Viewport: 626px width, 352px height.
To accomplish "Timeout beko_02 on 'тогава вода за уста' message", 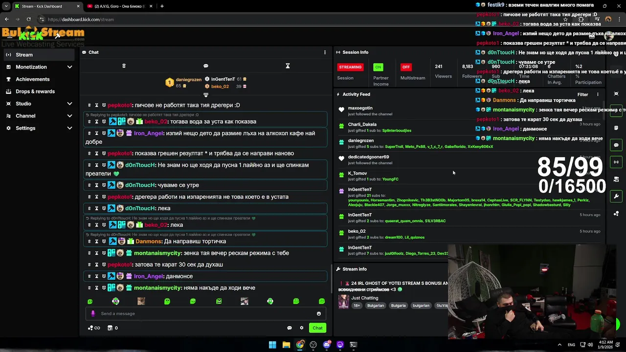I will [x=97, y=122].
